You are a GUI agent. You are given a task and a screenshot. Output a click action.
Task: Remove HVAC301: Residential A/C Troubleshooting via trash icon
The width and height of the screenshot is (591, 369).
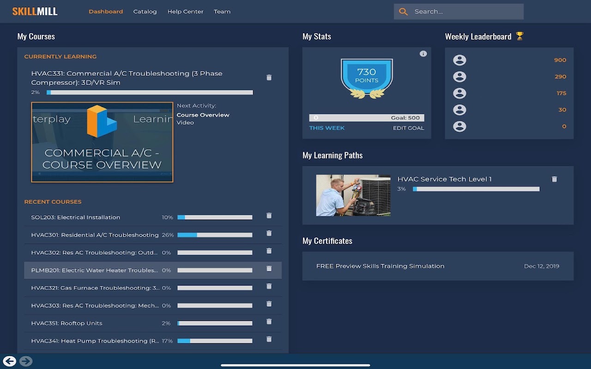(269, 233)
